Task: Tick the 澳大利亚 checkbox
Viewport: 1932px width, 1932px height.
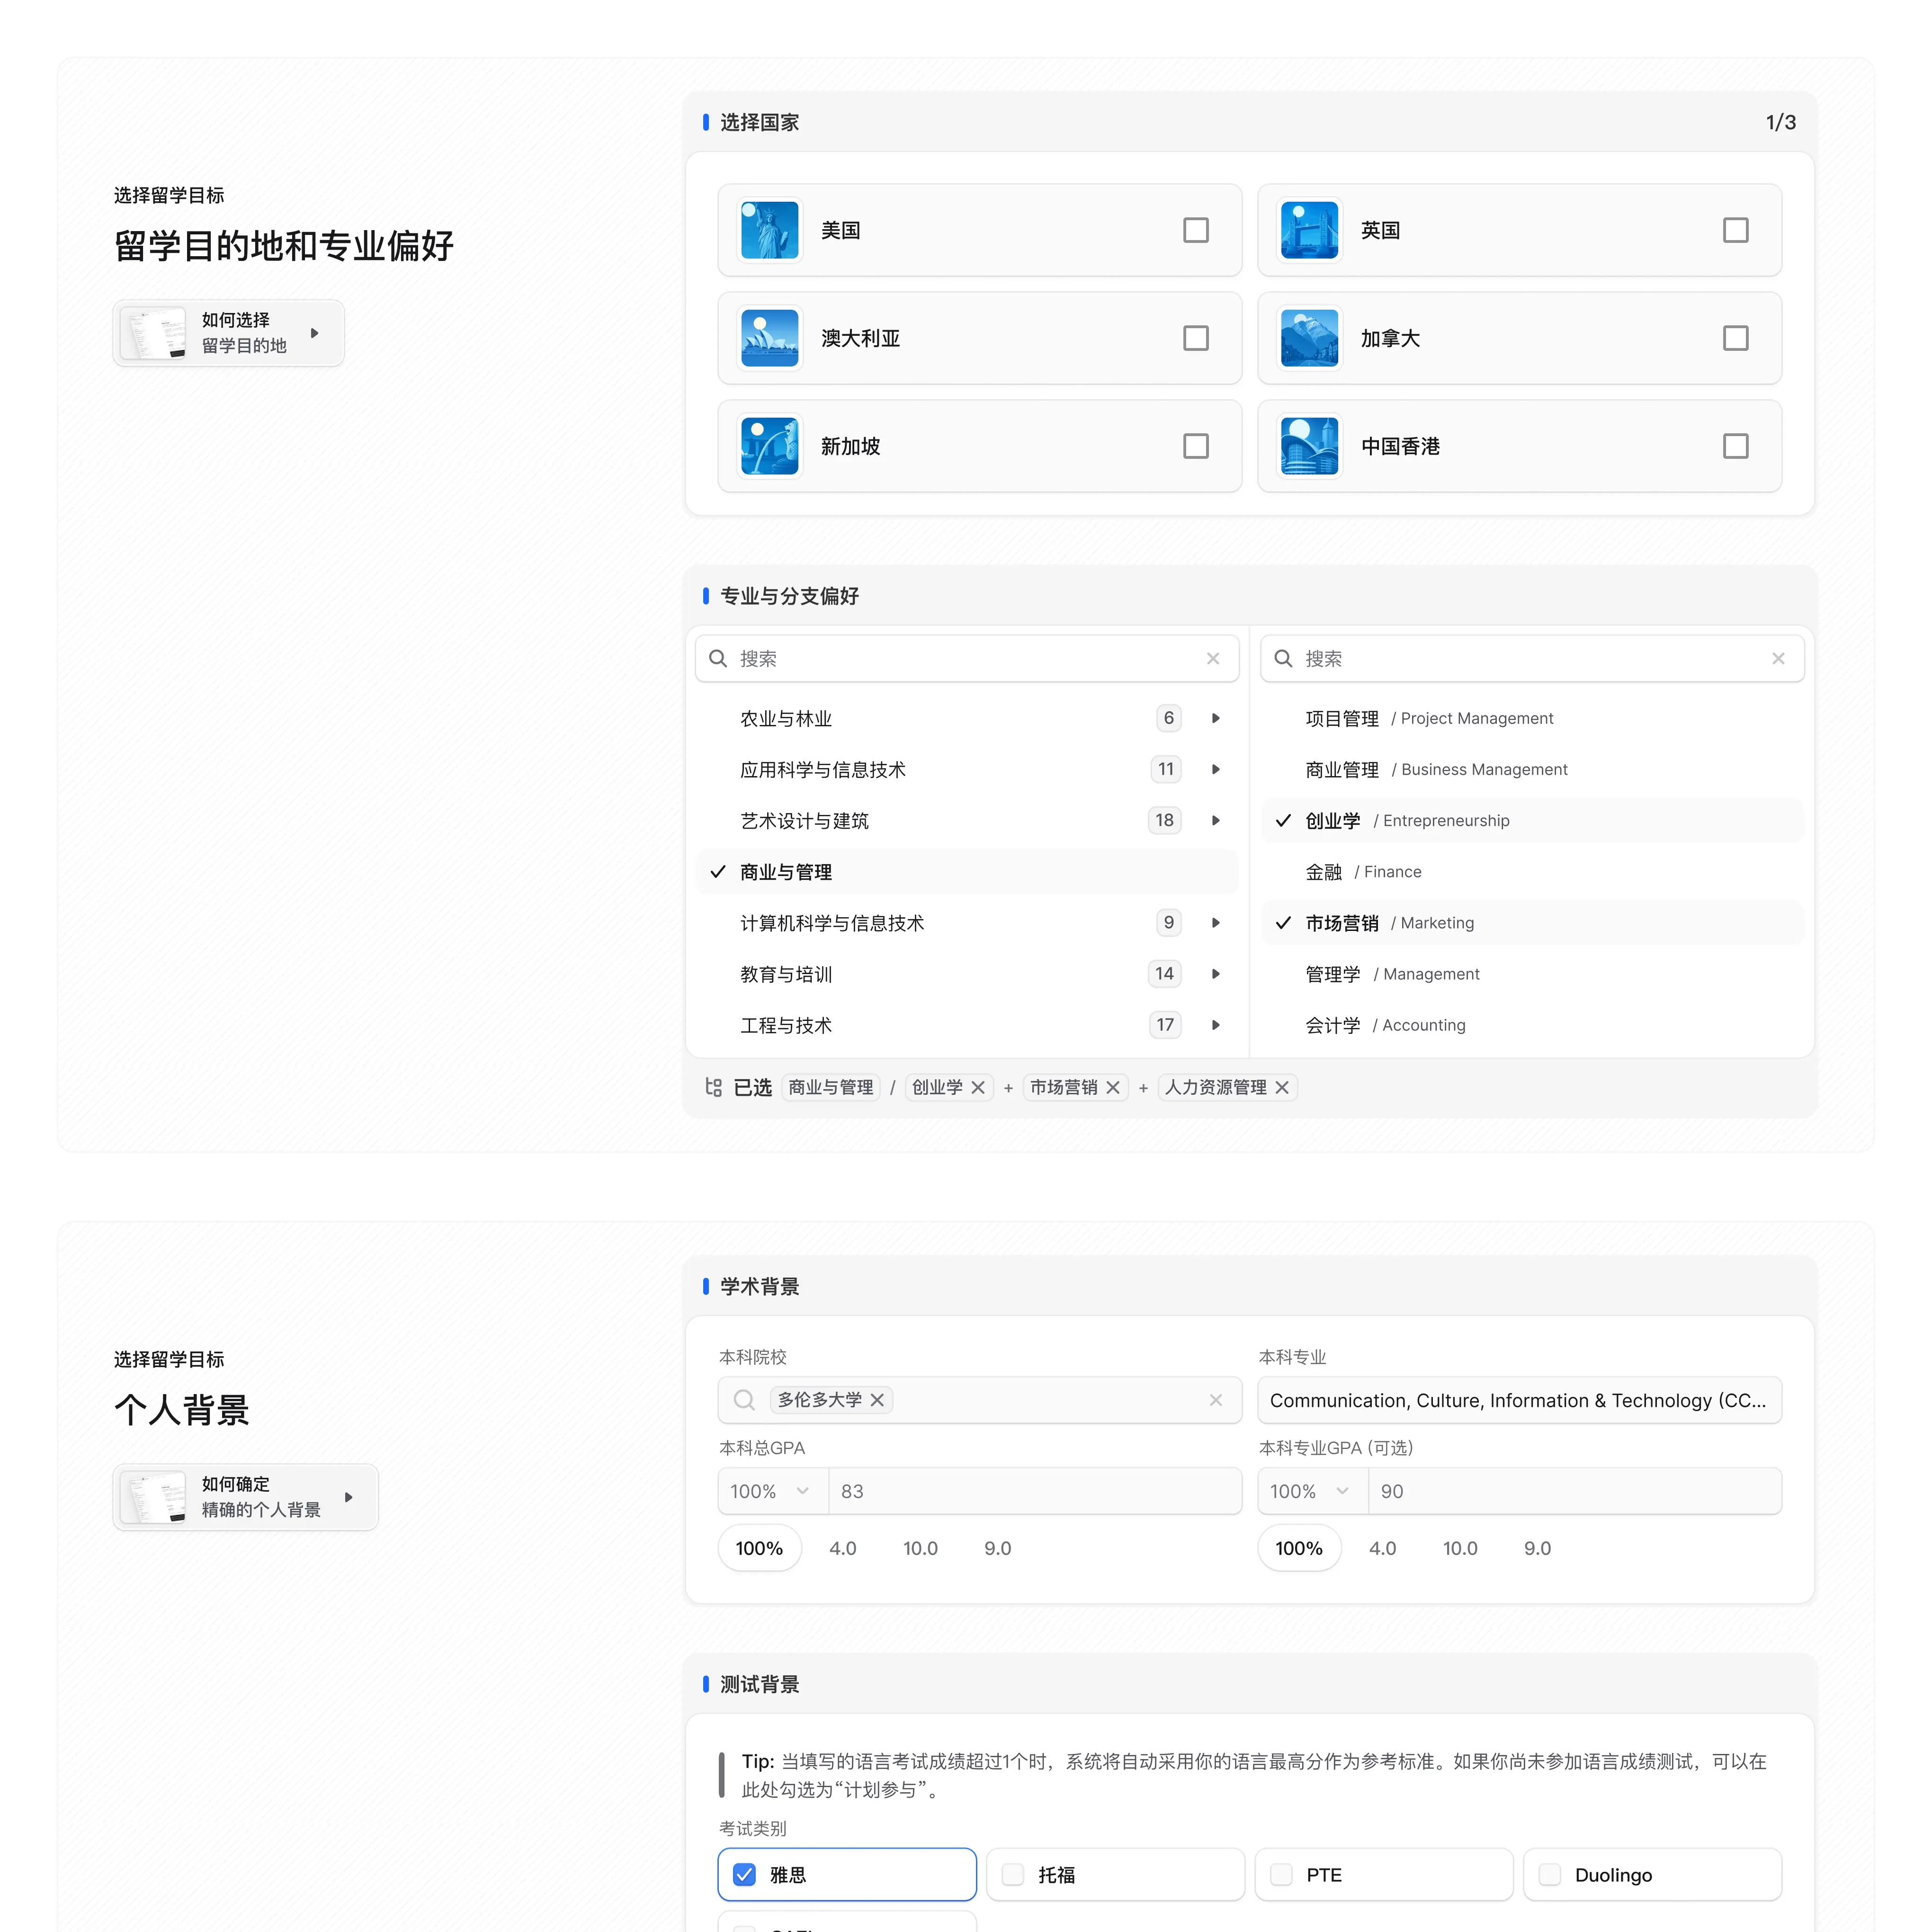Action: click(1196, 338)
